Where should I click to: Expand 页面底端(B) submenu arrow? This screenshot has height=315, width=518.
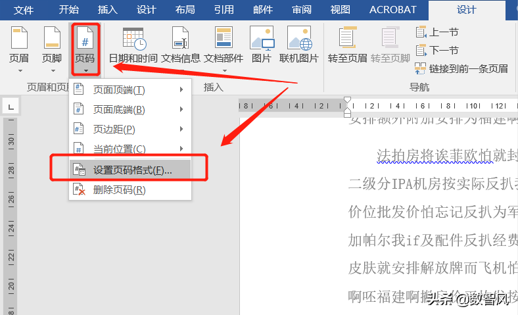point(181,109)
